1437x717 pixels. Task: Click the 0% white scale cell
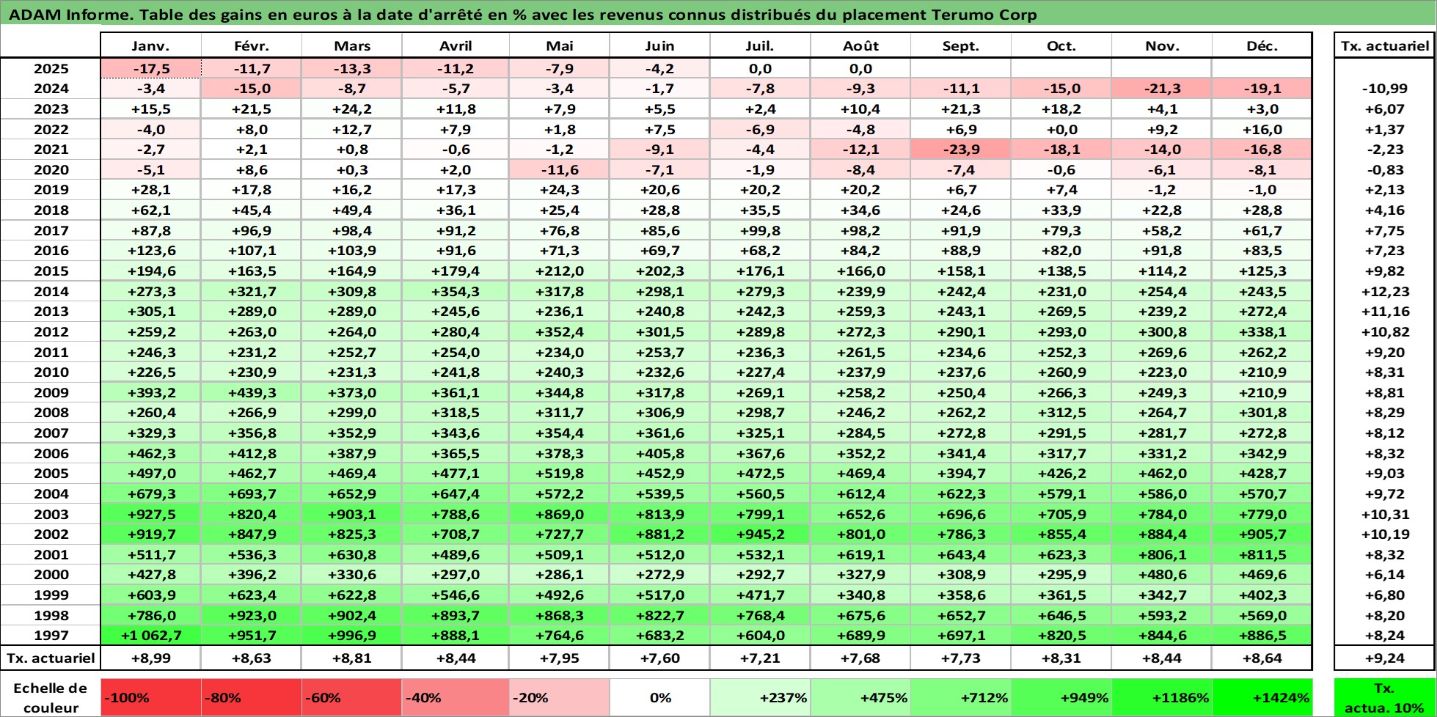pyautogui.click(x=659, y=697)
